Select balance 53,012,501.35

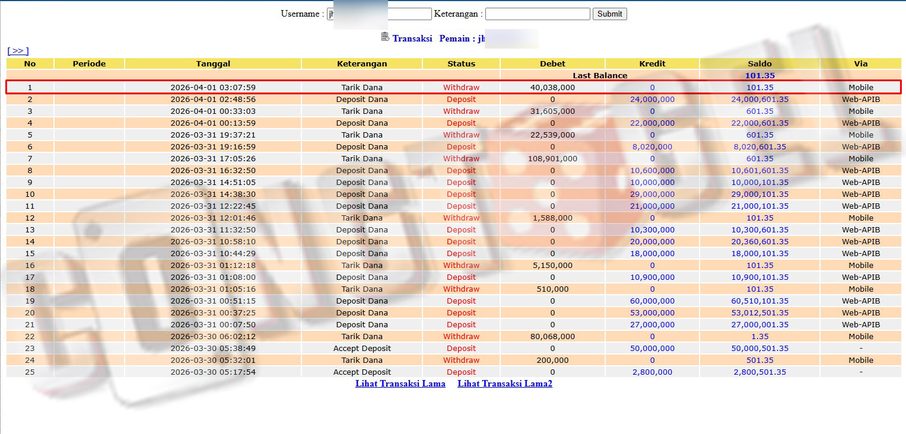(760, 312)
